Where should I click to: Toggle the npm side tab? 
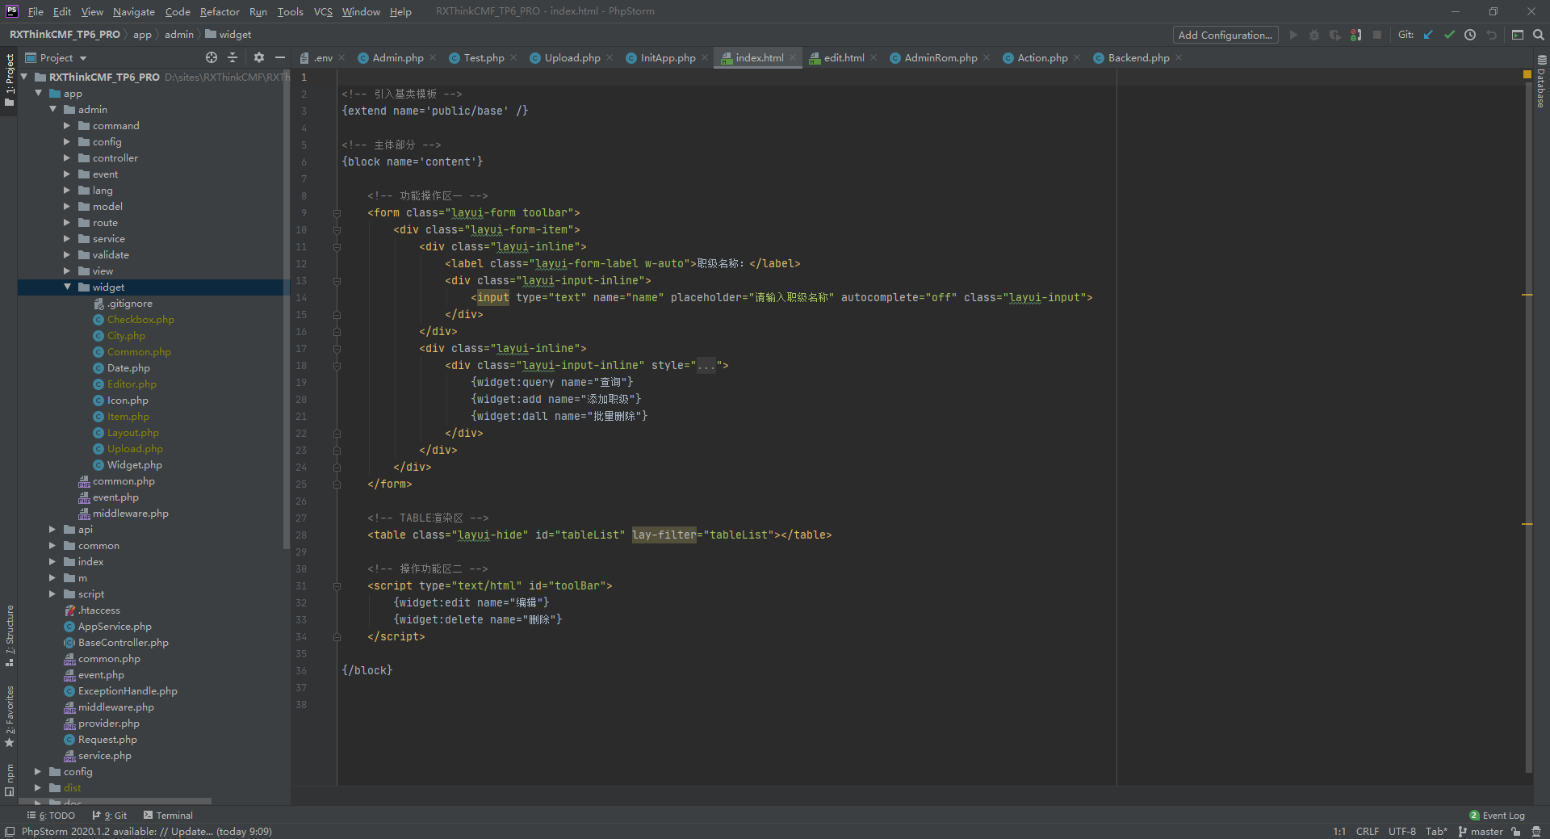point(9,780)
